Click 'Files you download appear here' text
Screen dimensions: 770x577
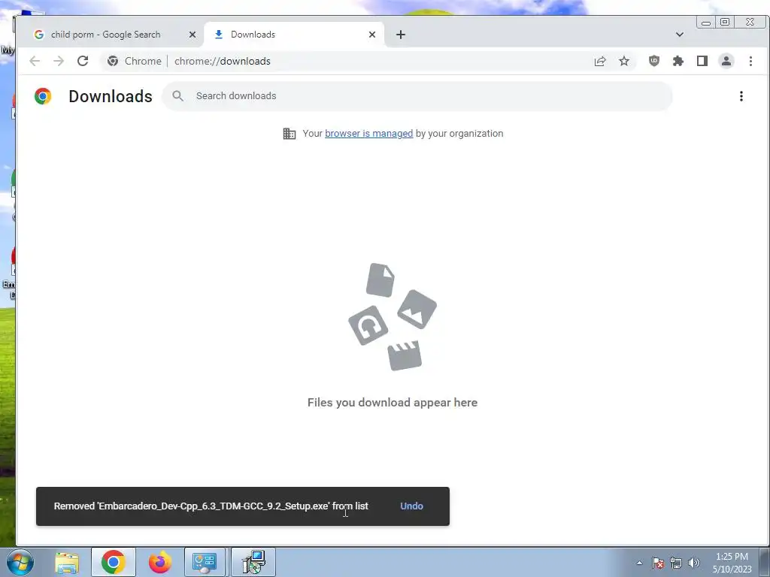tap(393, 403)
